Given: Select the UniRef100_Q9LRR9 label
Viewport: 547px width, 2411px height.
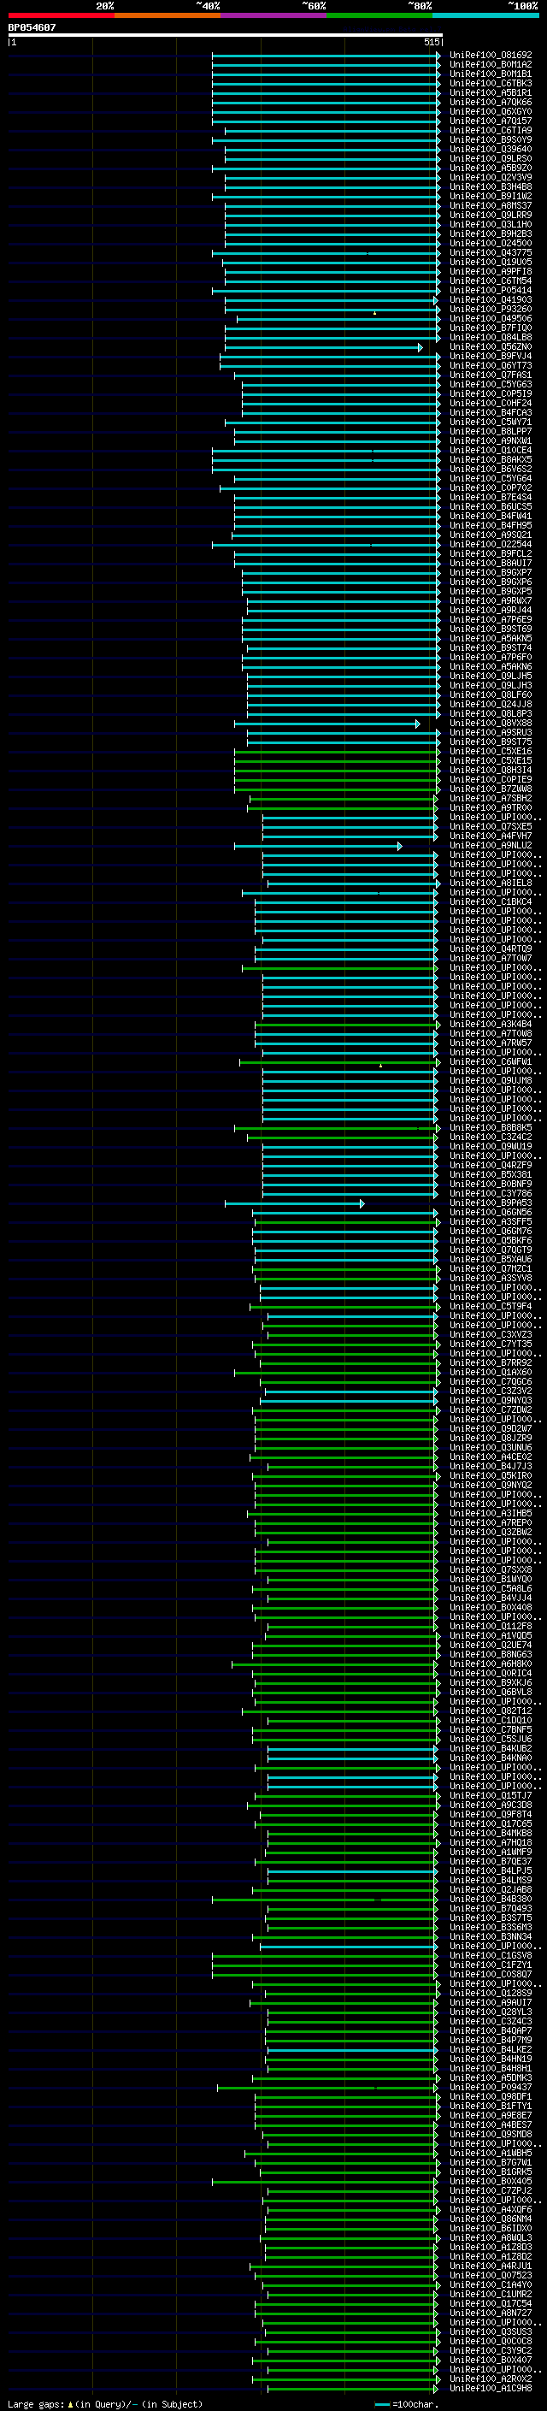Looking at the screenshot, I should click(x=490, y=216).
